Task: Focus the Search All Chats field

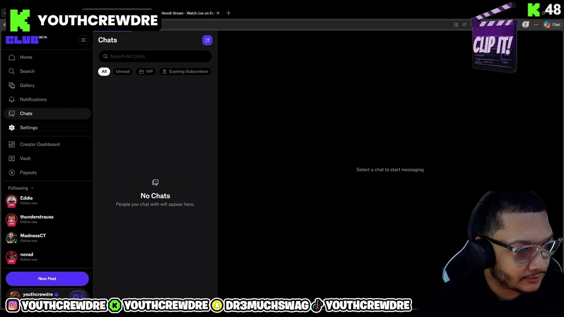Action: point(155,56)
